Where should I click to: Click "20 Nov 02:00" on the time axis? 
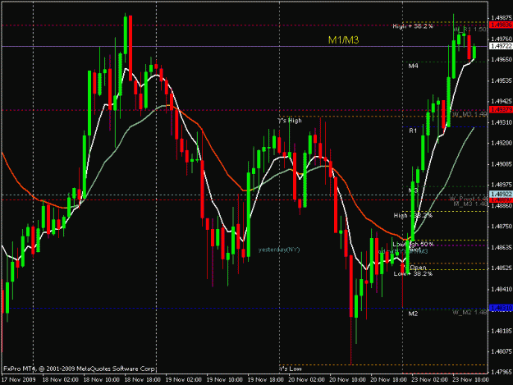[x=306, y=380]
